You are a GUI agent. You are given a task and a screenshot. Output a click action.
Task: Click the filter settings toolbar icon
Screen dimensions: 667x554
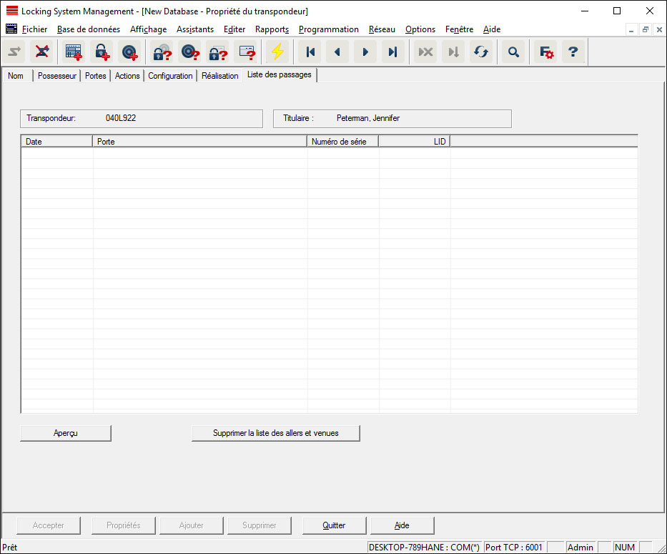(x=546, y=52)
